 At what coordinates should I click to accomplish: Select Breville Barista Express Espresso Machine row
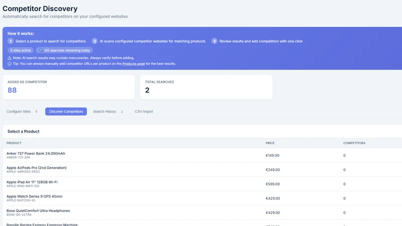pos(203,223)
